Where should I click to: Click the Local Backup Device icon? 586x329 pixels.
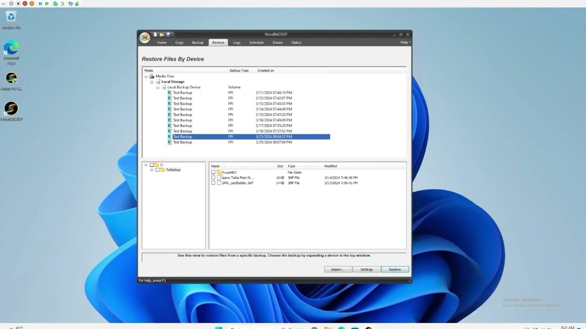tap(163, 87)
